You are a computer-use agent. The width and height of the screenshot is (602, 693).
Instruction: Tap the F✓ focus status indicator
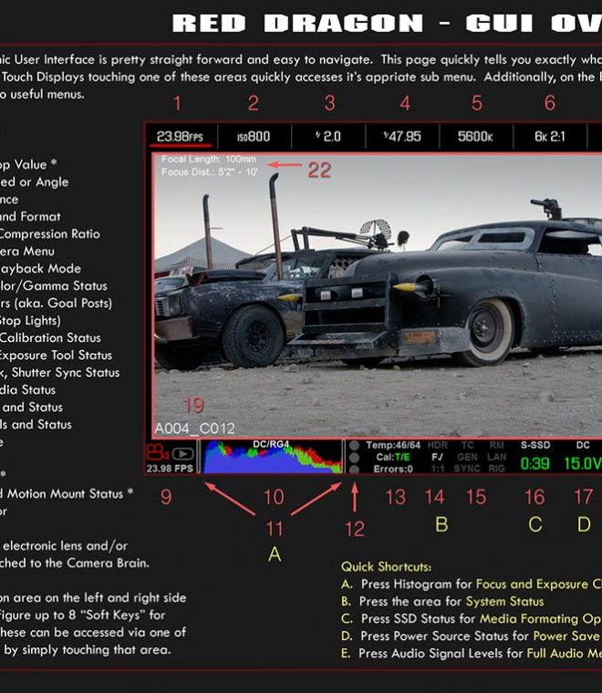[437, 457]
